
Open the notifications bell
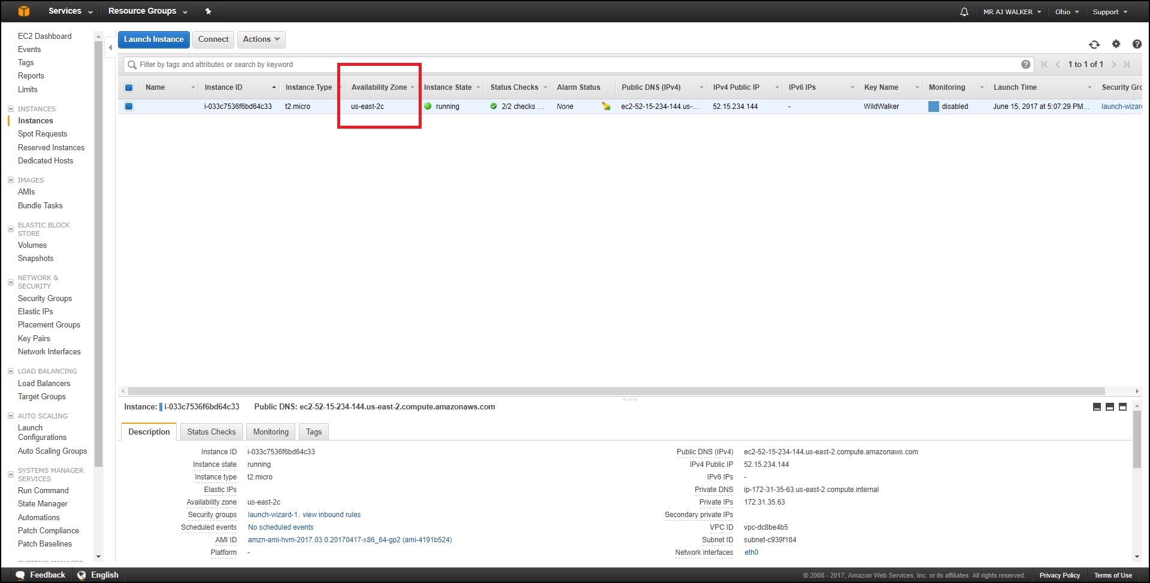(x=964, y=12)
